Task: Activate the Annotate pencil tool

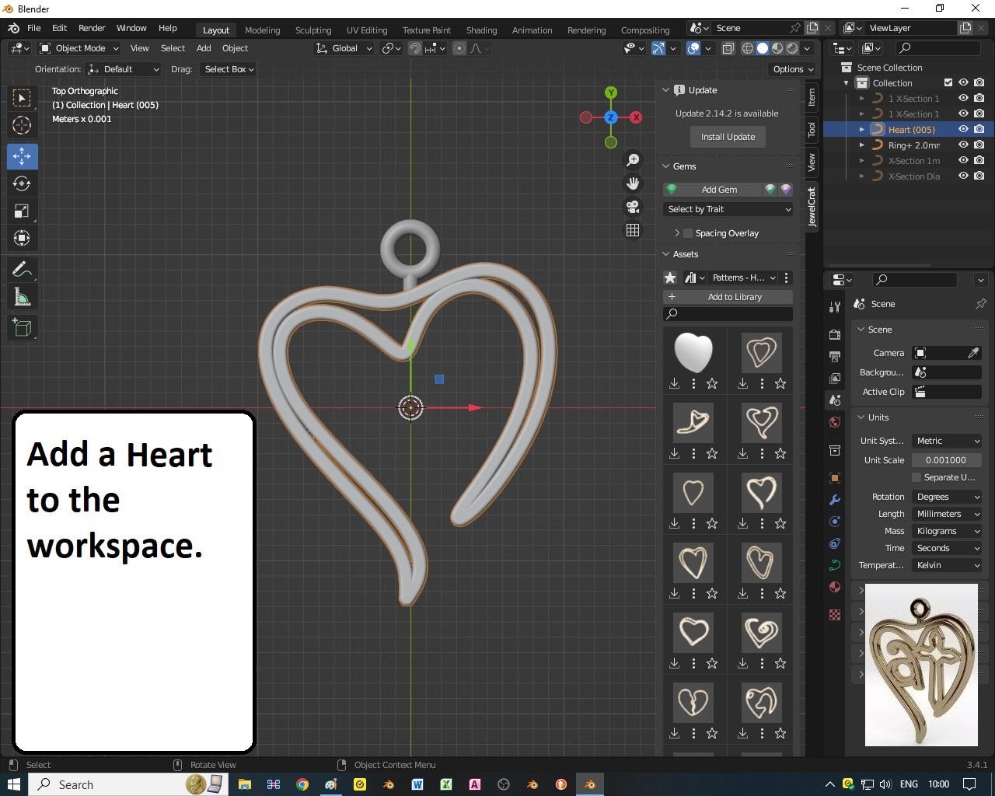Action: click(x=22, y=270)
